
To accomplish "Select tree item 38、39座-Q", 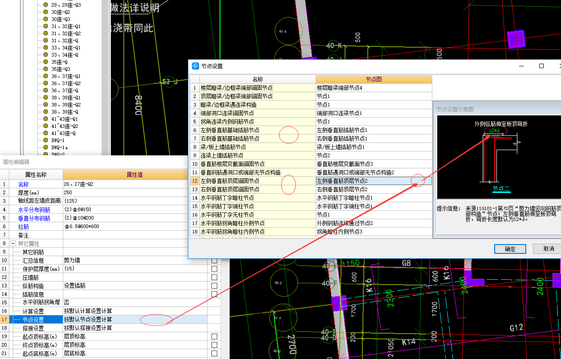I will pos(65,112).
